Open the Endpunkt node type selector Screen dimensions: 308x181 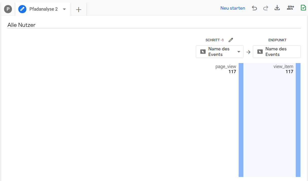pyautogui.click(x=277, y=52)
